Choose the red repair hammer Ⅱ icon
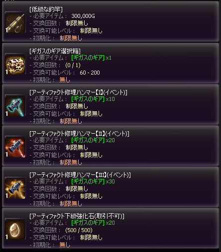 (x=15, y=147)
